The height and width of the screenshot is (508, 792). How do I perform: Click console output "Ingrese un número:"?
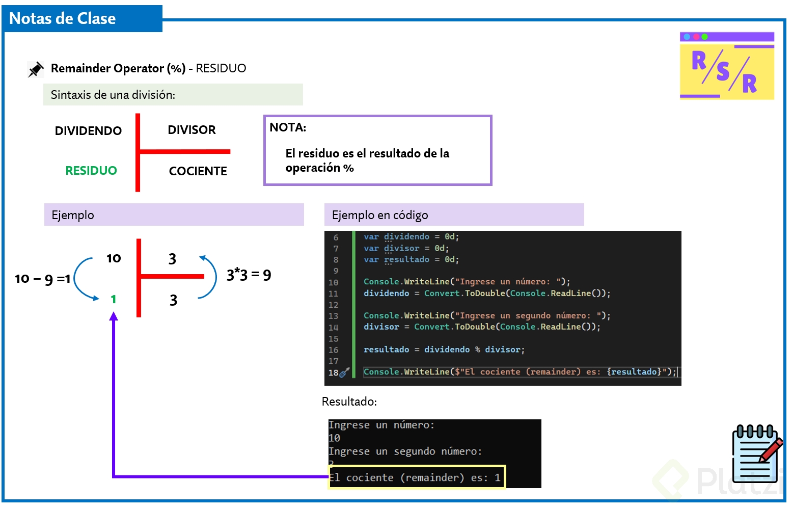(381, 425)
